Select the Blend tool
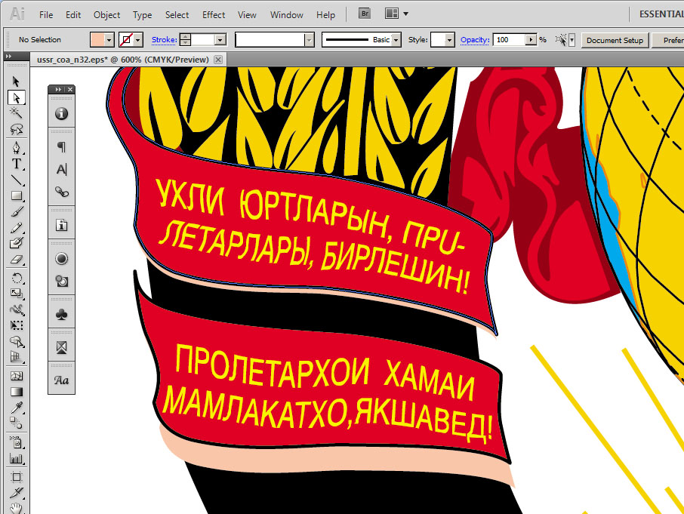Screen dimensions: 684x514 [16, 423]
